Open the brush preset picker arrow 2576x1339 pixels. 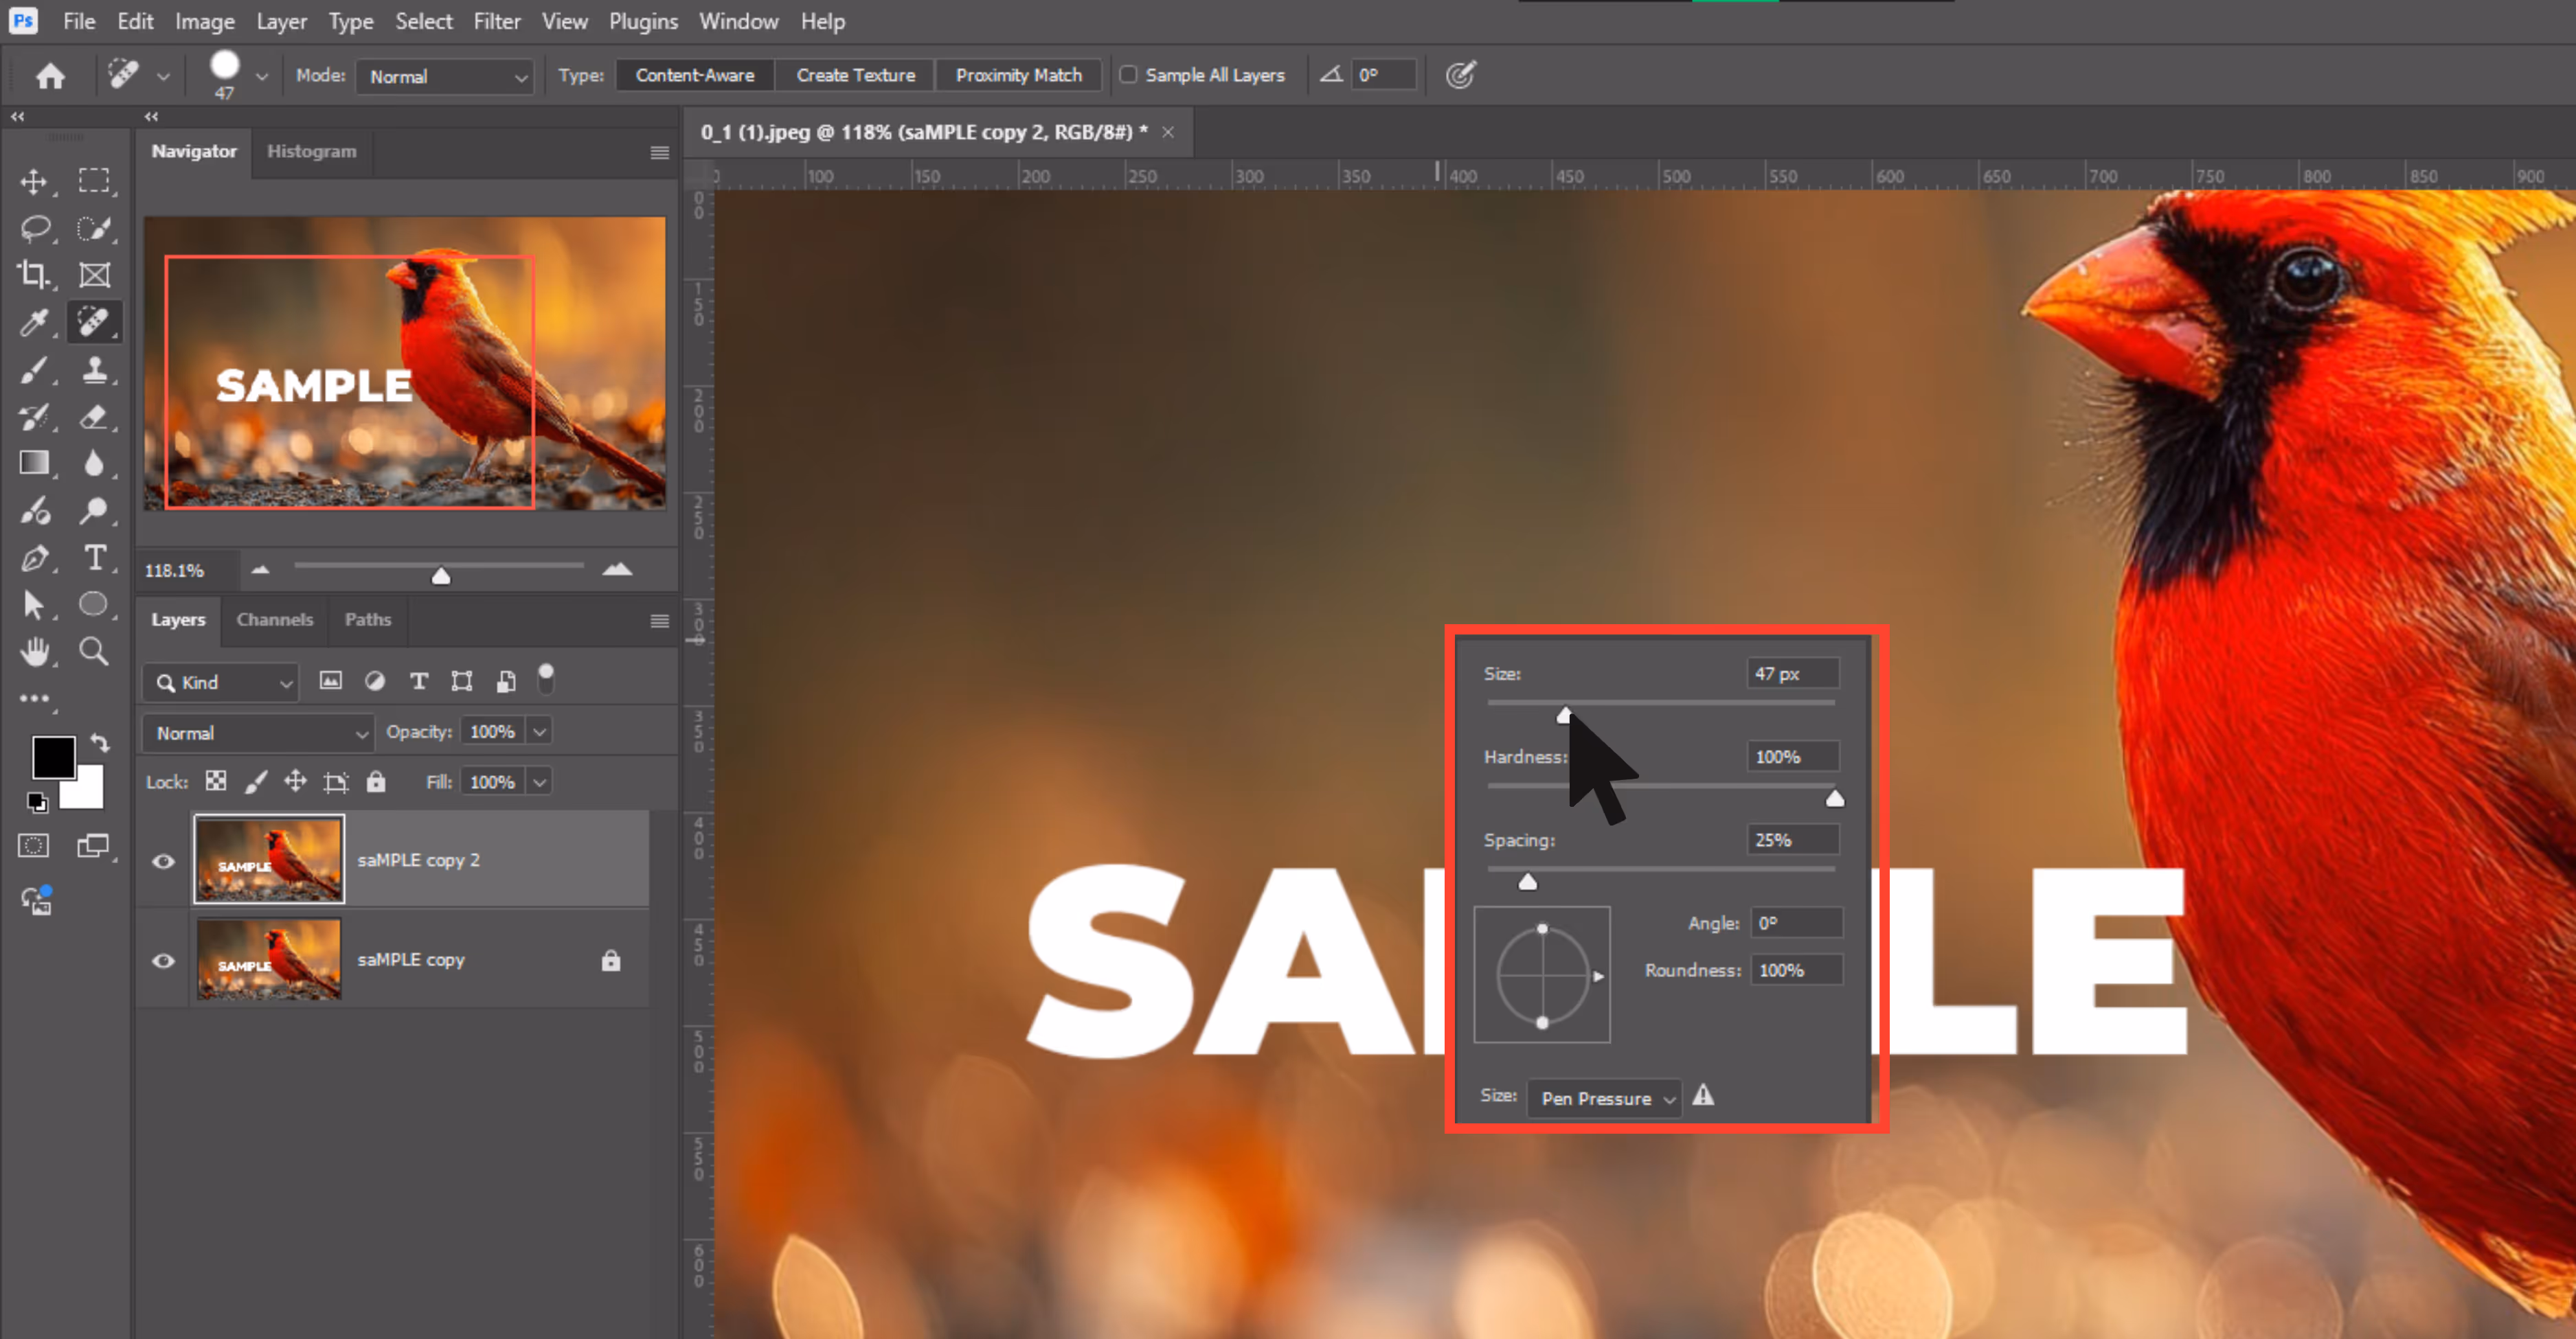point(262,76)
